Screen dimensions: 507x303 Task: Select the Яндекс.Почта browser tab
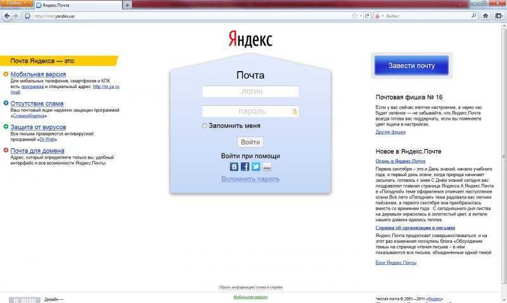pos(79,5)
